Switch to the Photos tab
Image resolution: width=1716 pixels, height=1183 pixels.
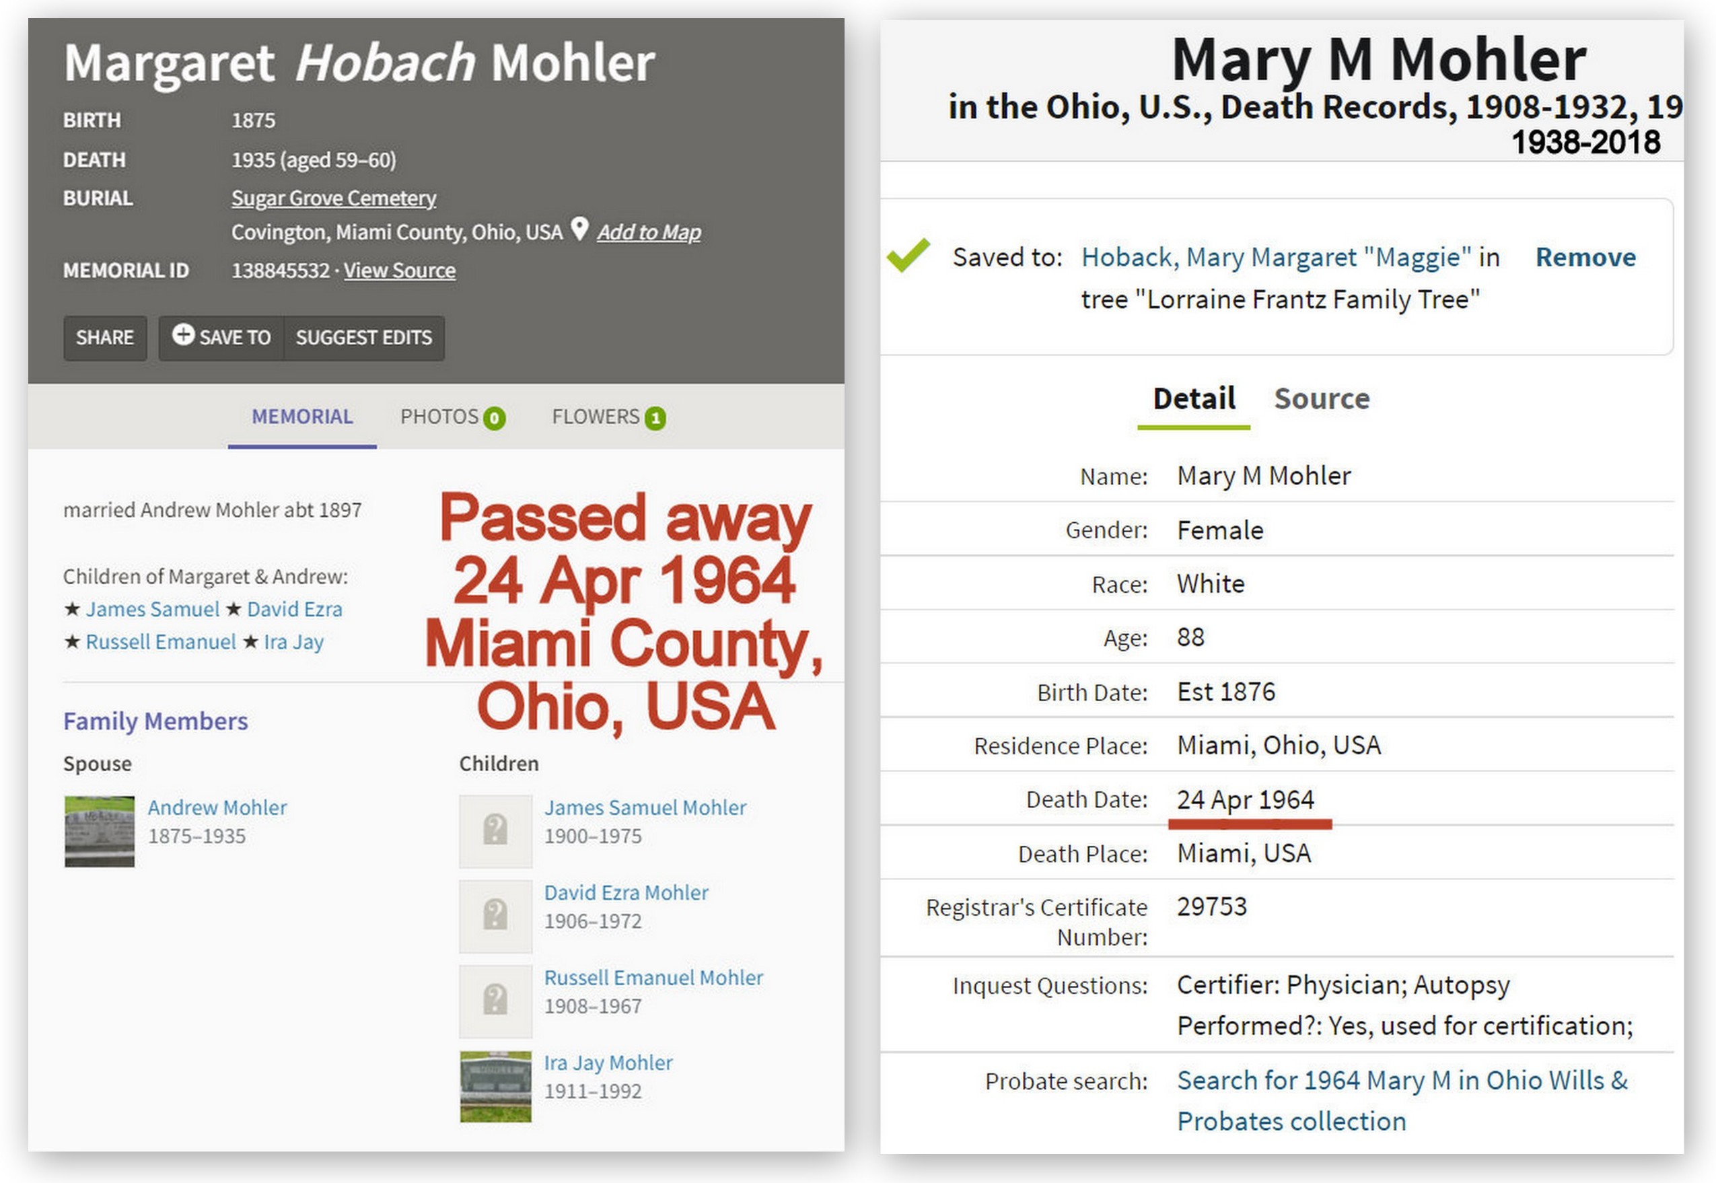point(452,417)
